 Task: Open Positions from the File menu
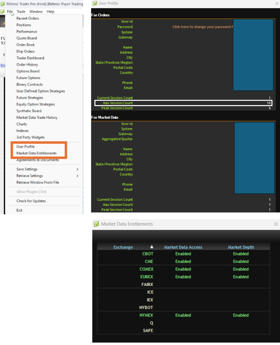point(24,25)
